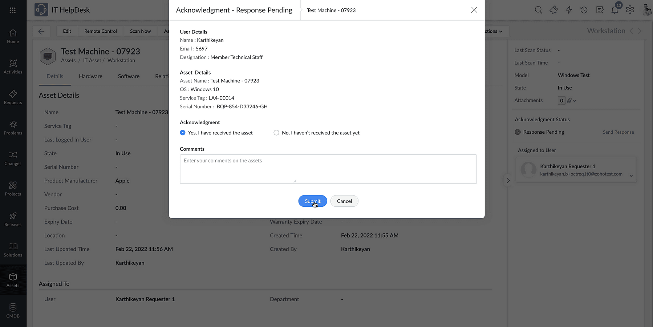Open the Activities module icon
This screenshot has height=327, width=653.
13,66
